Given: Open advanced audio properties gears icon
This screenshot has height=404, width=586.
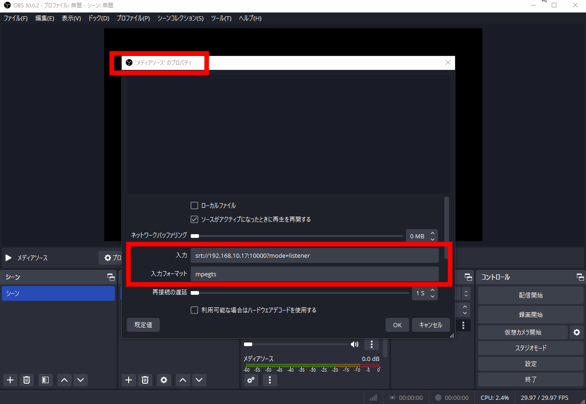Looking at the screenshot, I should click(x=251, y=380).
